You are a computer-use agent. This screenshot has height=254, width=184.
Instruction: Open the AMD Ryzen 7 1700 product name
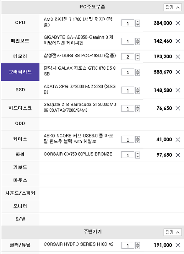click(78, 22)
